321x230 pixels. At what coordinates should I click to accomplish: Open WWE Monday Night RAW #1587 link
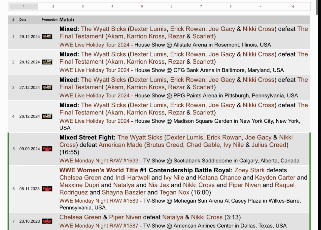(x=99, y=226)
